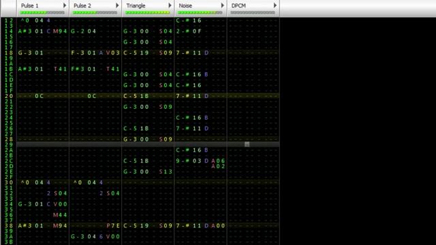Select row number 30

[9, 182]
